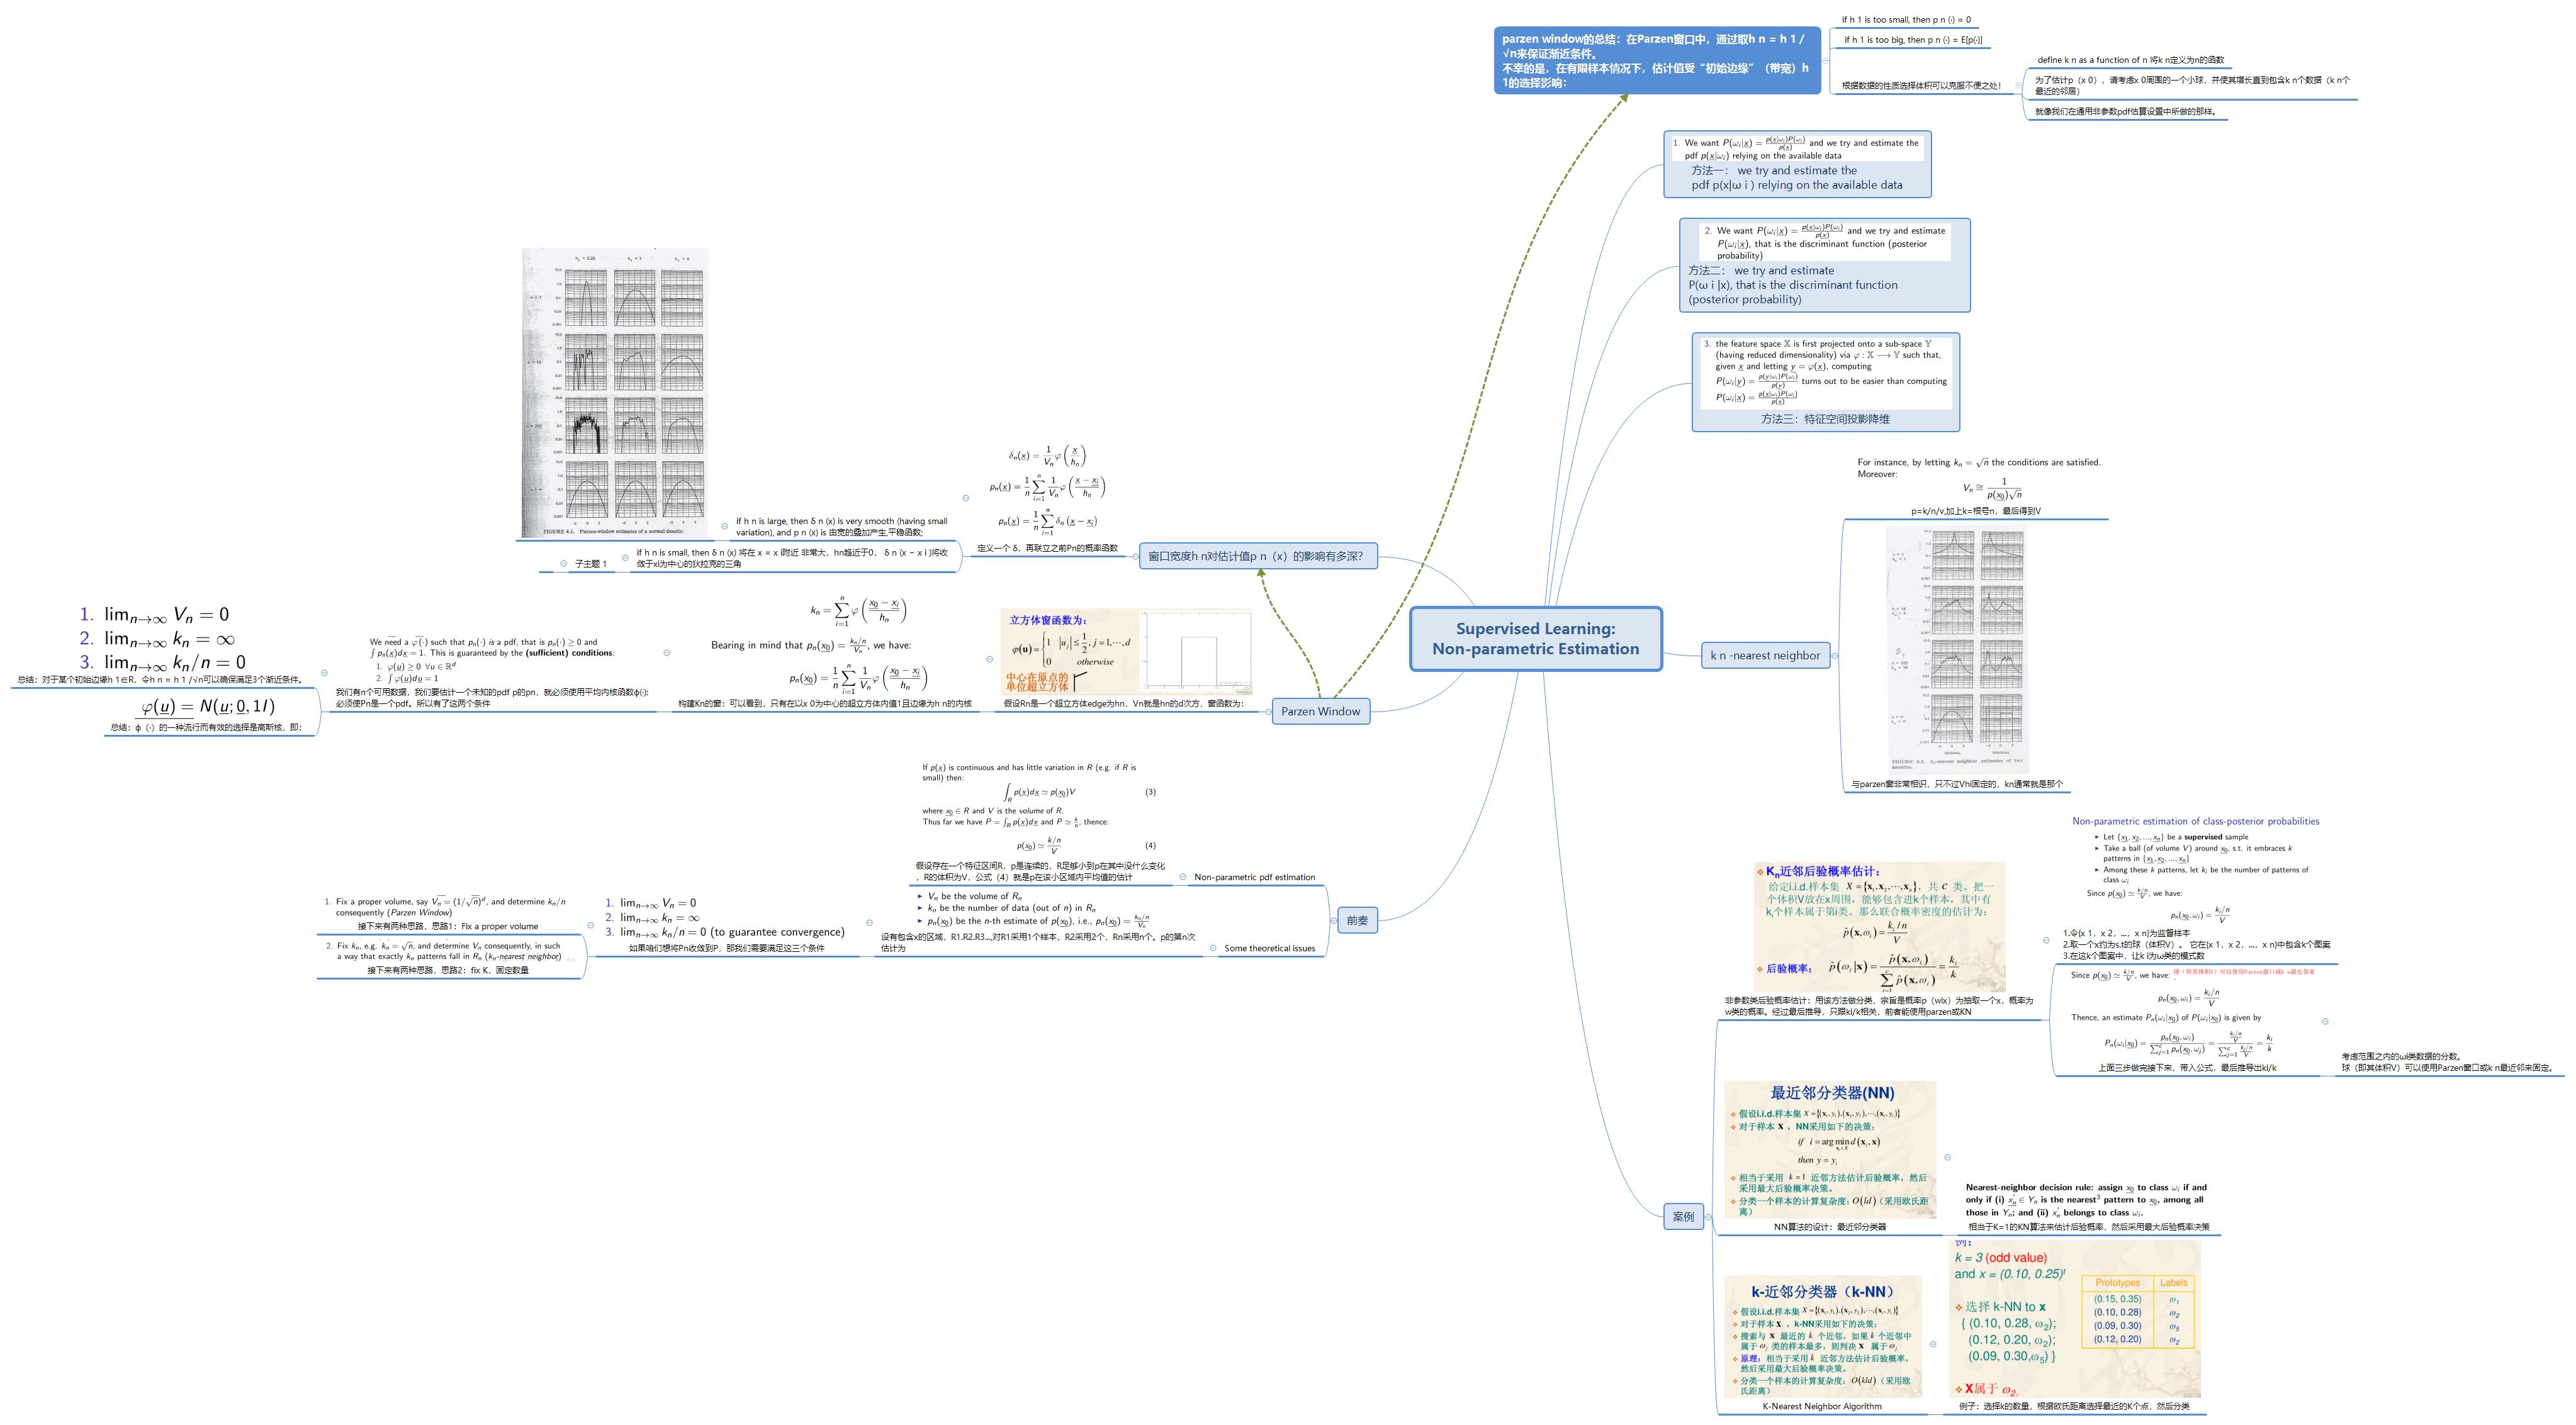Viewport: 2576px width, 1425px height.
Task: Select '如果咱们想将Pn收敛到P' caption
Action: point(726,948)
